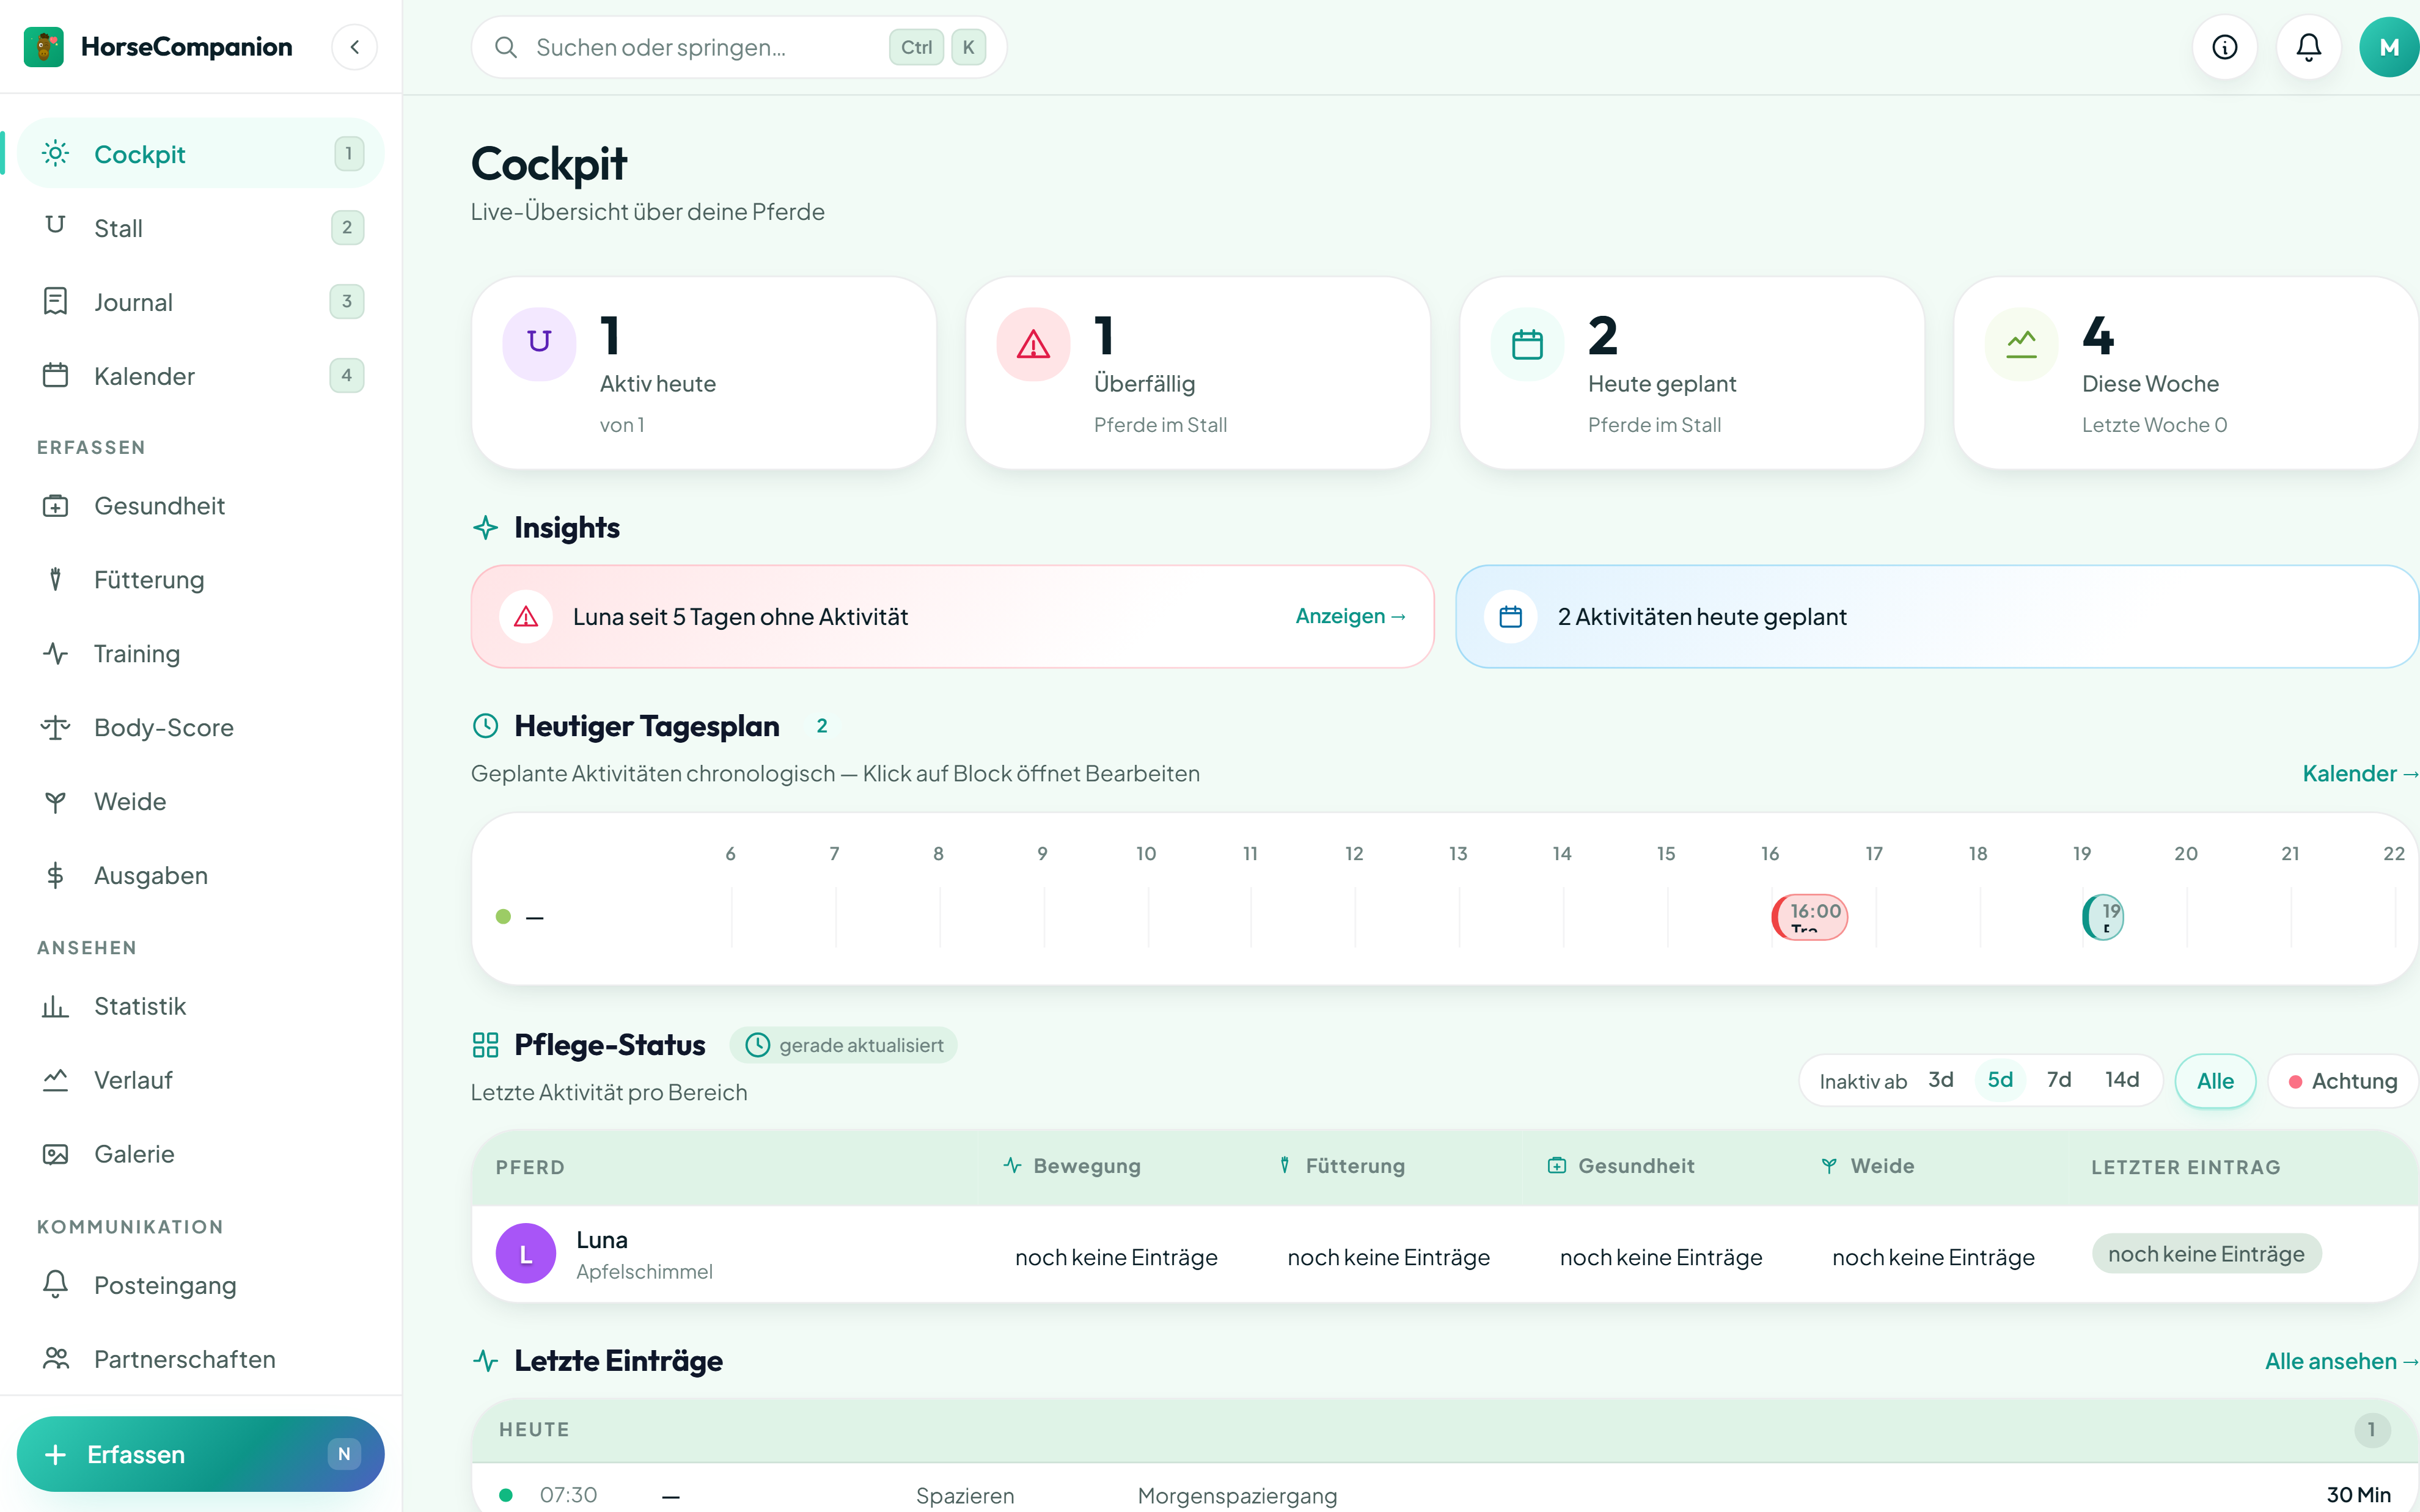2420x1512 pixels.
Task: Click Luna's purple L avatar
Action: coord(526,1254)
